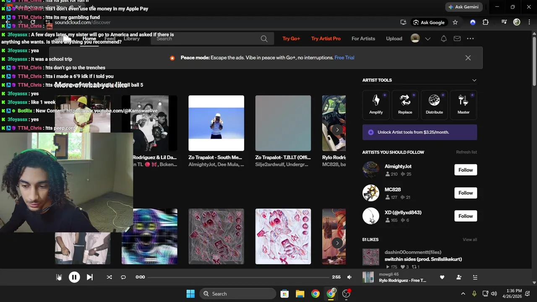Mute the player volume speaker icon

click(x=349, y=277)
